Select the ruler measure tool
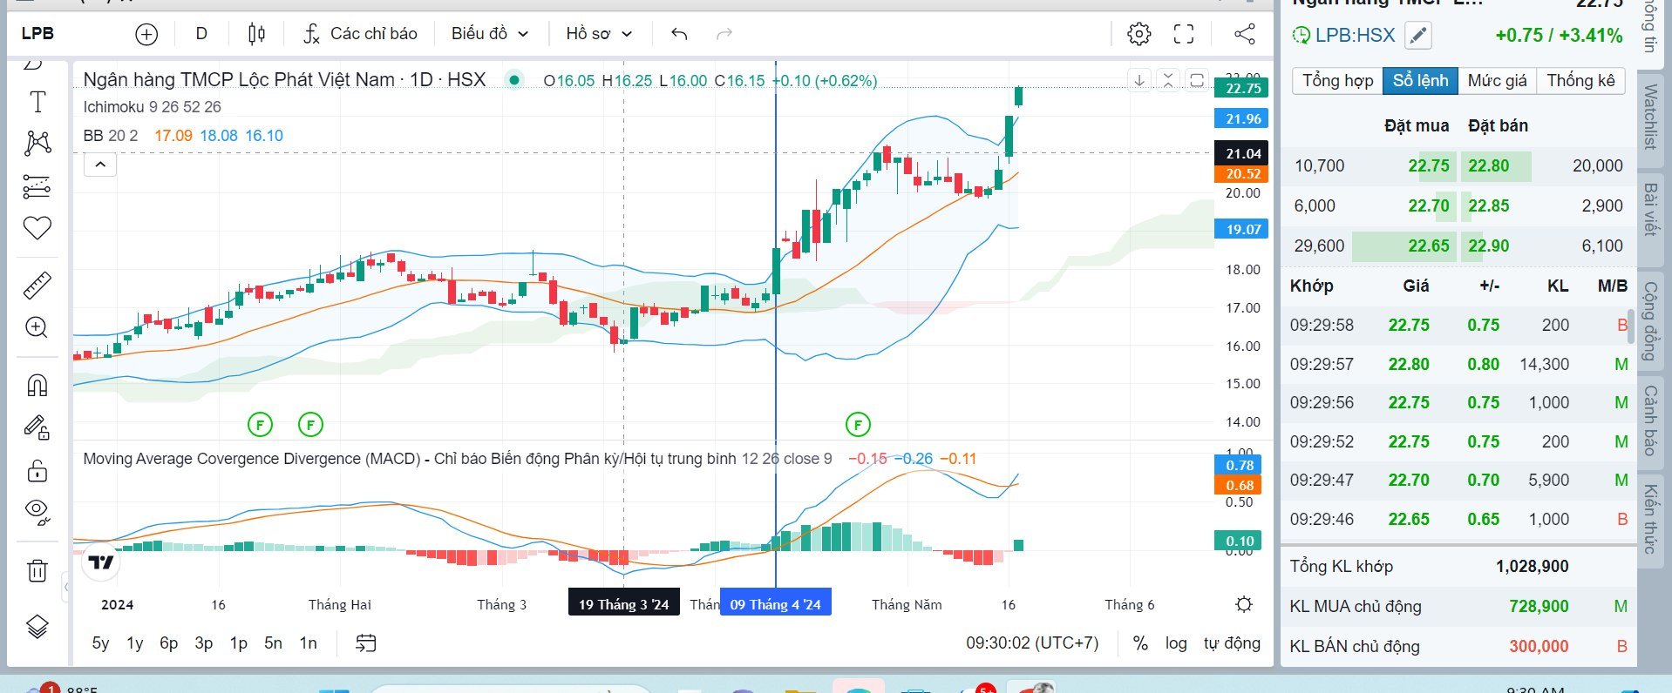The height and width of the screenshot is (693, 1672). click(x=37, y=286)
